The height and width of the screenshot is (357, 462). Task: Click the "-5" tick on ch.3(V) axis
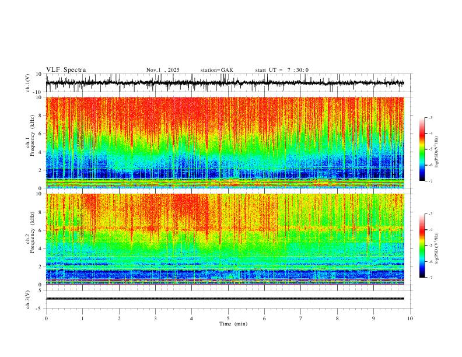point(39,309)
